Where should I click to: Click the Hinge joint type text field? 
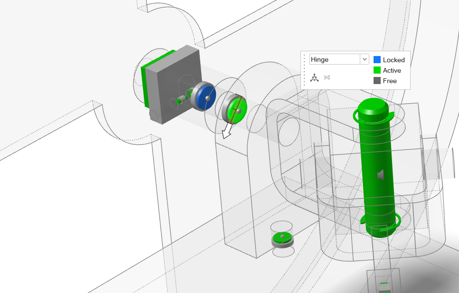[334, 59]
